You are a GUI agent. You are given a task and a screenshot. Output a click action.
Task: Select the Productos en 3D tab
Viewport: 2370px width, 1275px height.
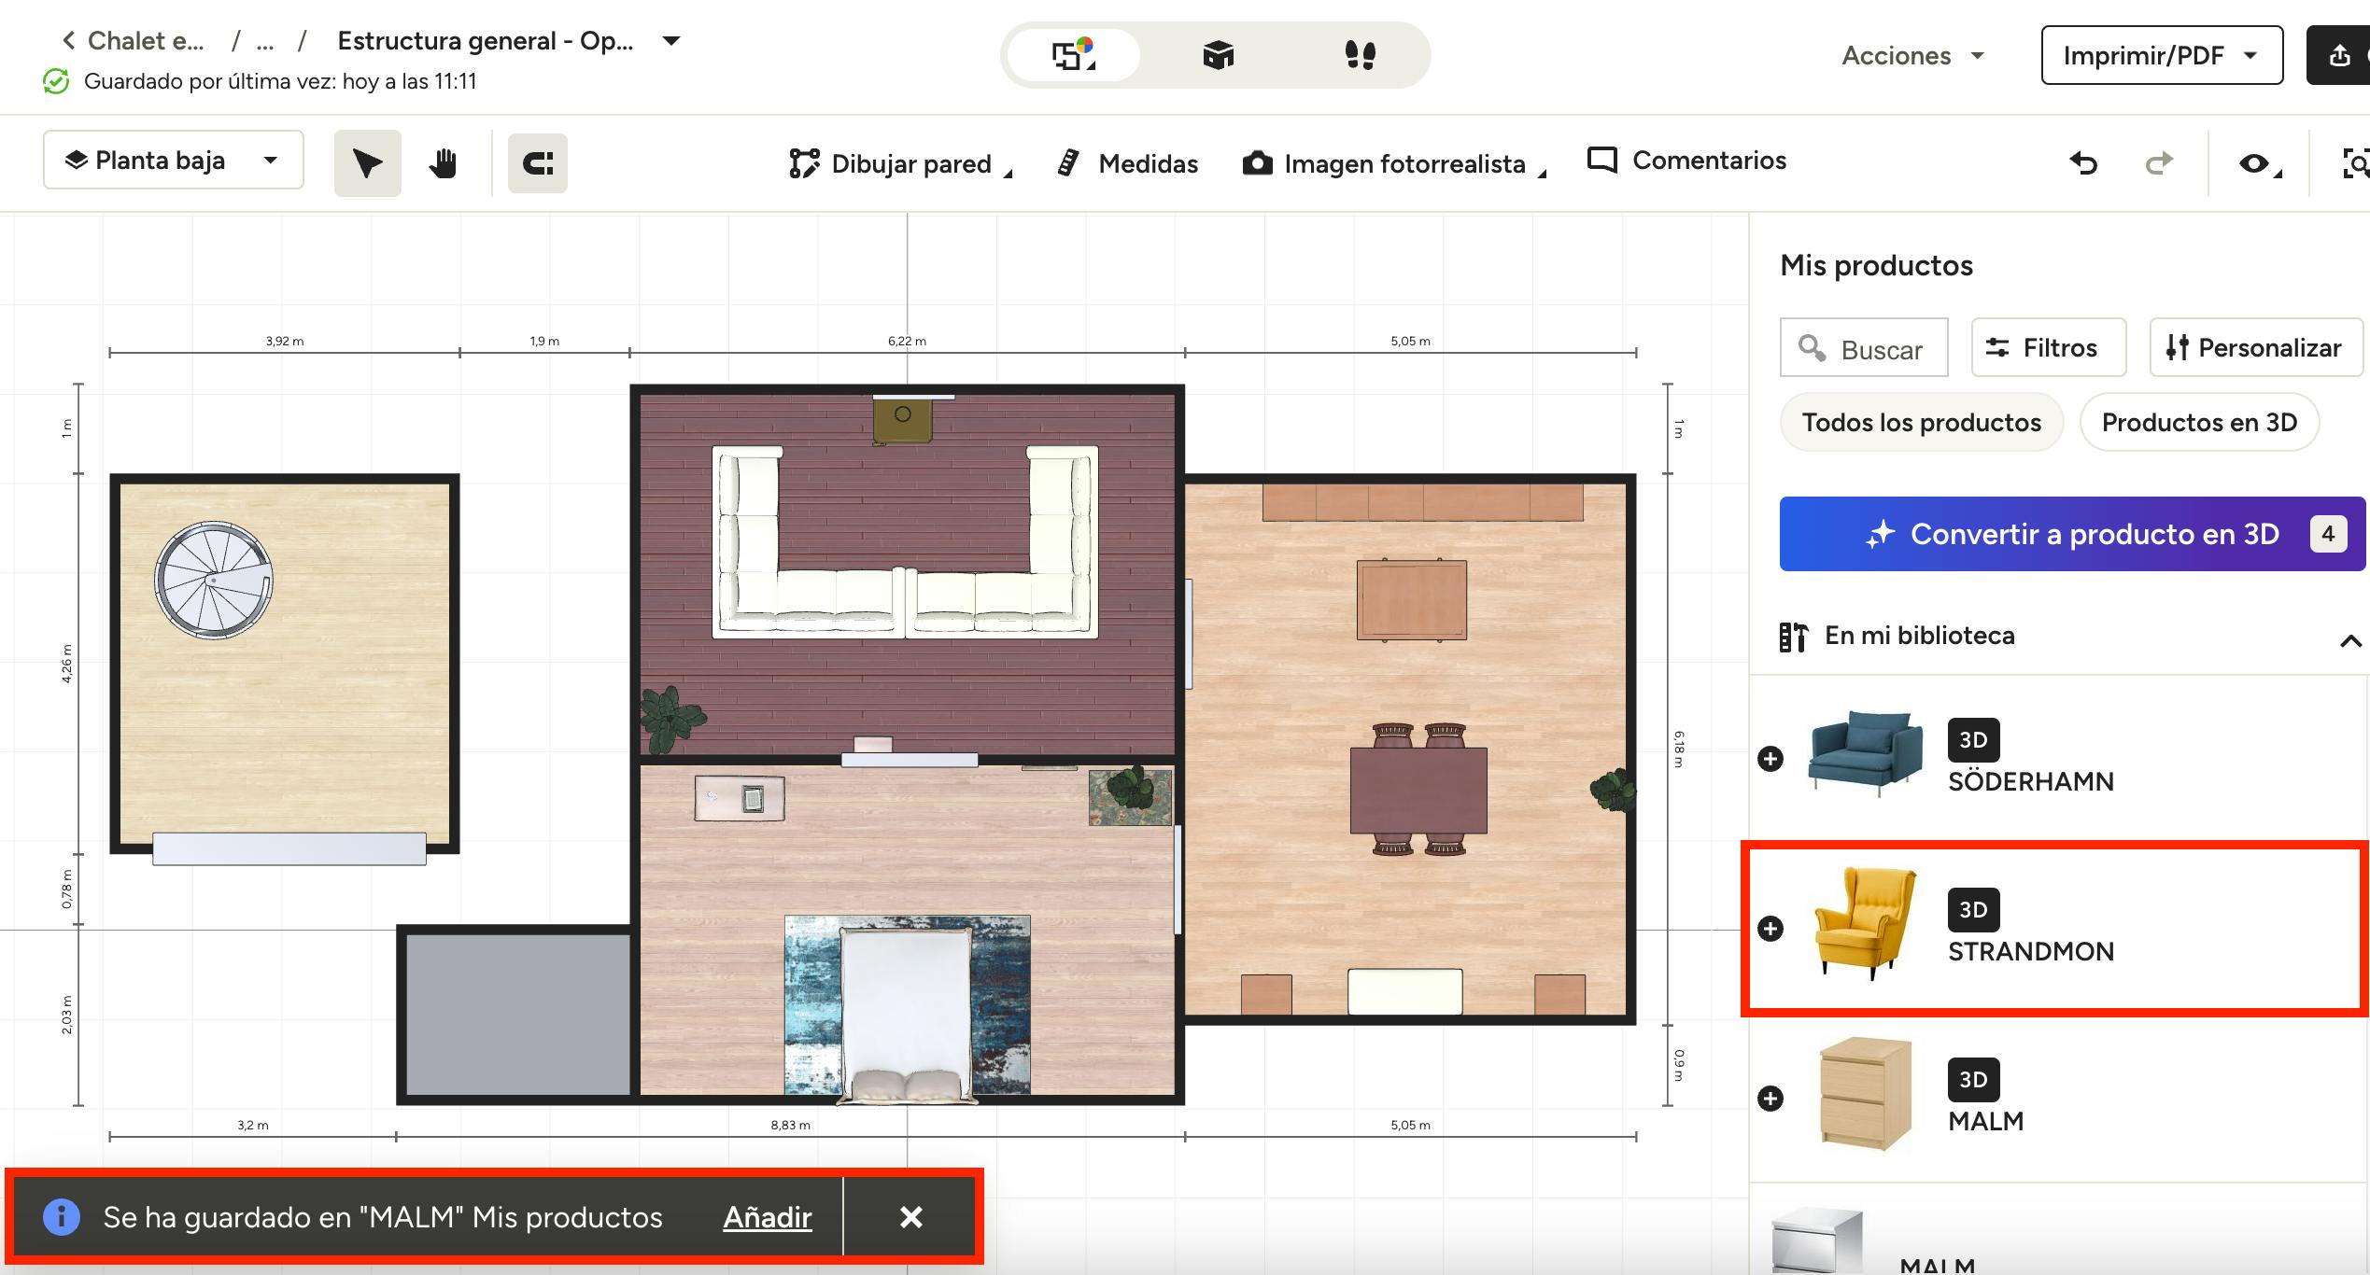[2199, 422]
